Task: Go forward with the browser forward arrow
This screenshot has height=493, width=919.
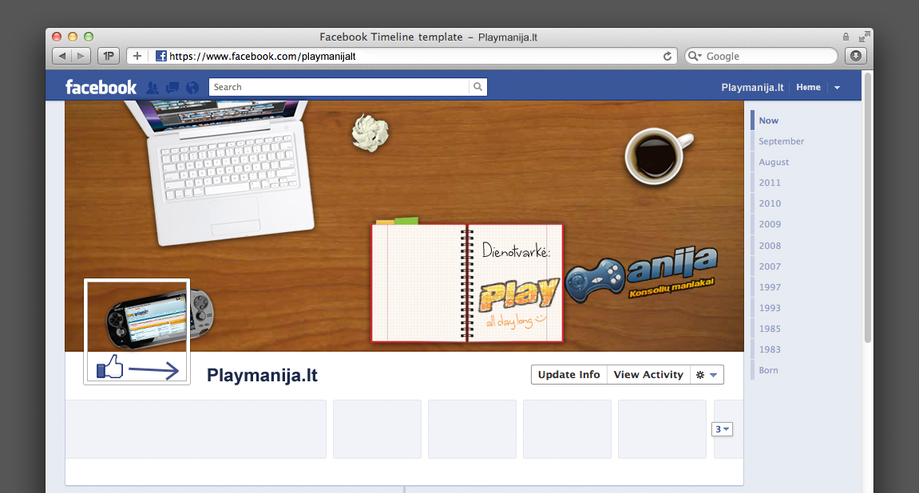Action: coord(81,56)
